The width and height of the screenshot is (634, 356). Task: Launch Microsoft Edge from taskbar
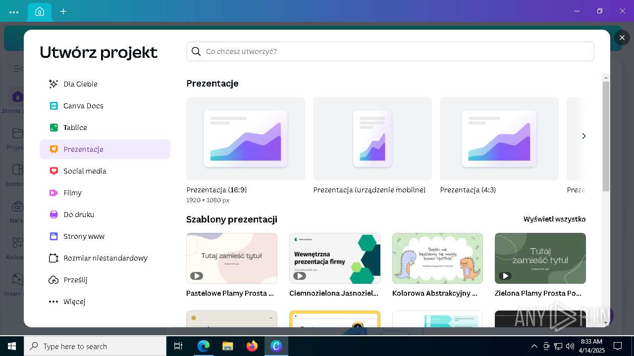[x=204, y=346]
